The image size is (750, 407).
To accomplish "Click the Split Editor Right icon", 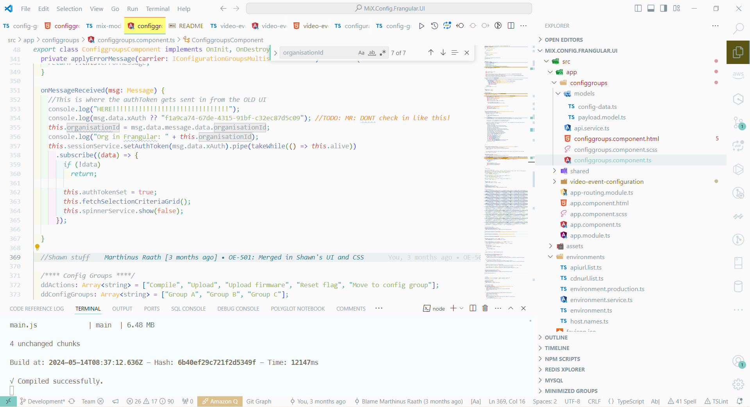I will 511,26.
